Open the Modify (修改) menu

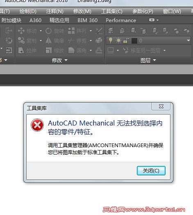[82, 11]
